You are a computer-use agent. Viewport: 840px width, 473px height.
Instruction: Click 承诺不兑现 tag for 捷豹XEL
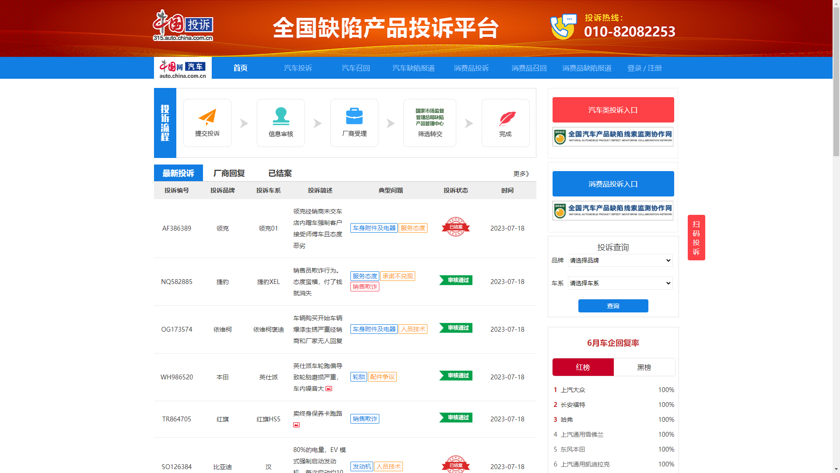pyautogui.click(x=398, y=276)
